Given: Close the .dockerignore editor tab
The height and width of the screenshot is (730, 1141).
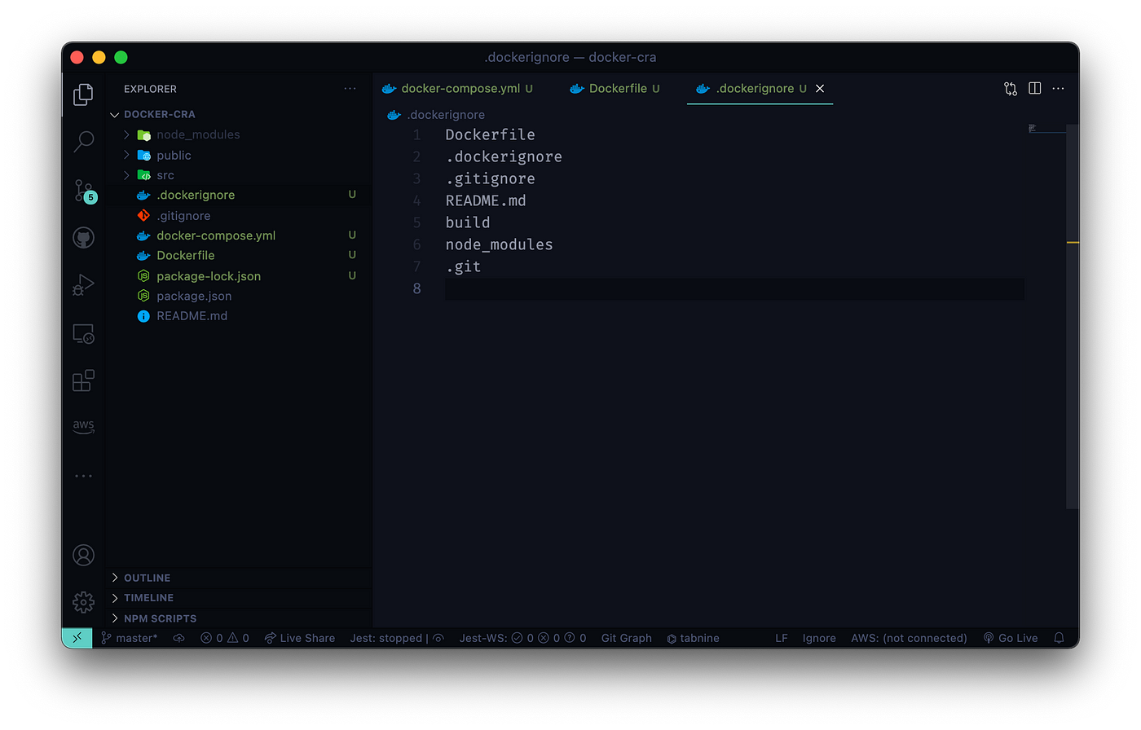Looking at the screenshot, I should [820, 89].
